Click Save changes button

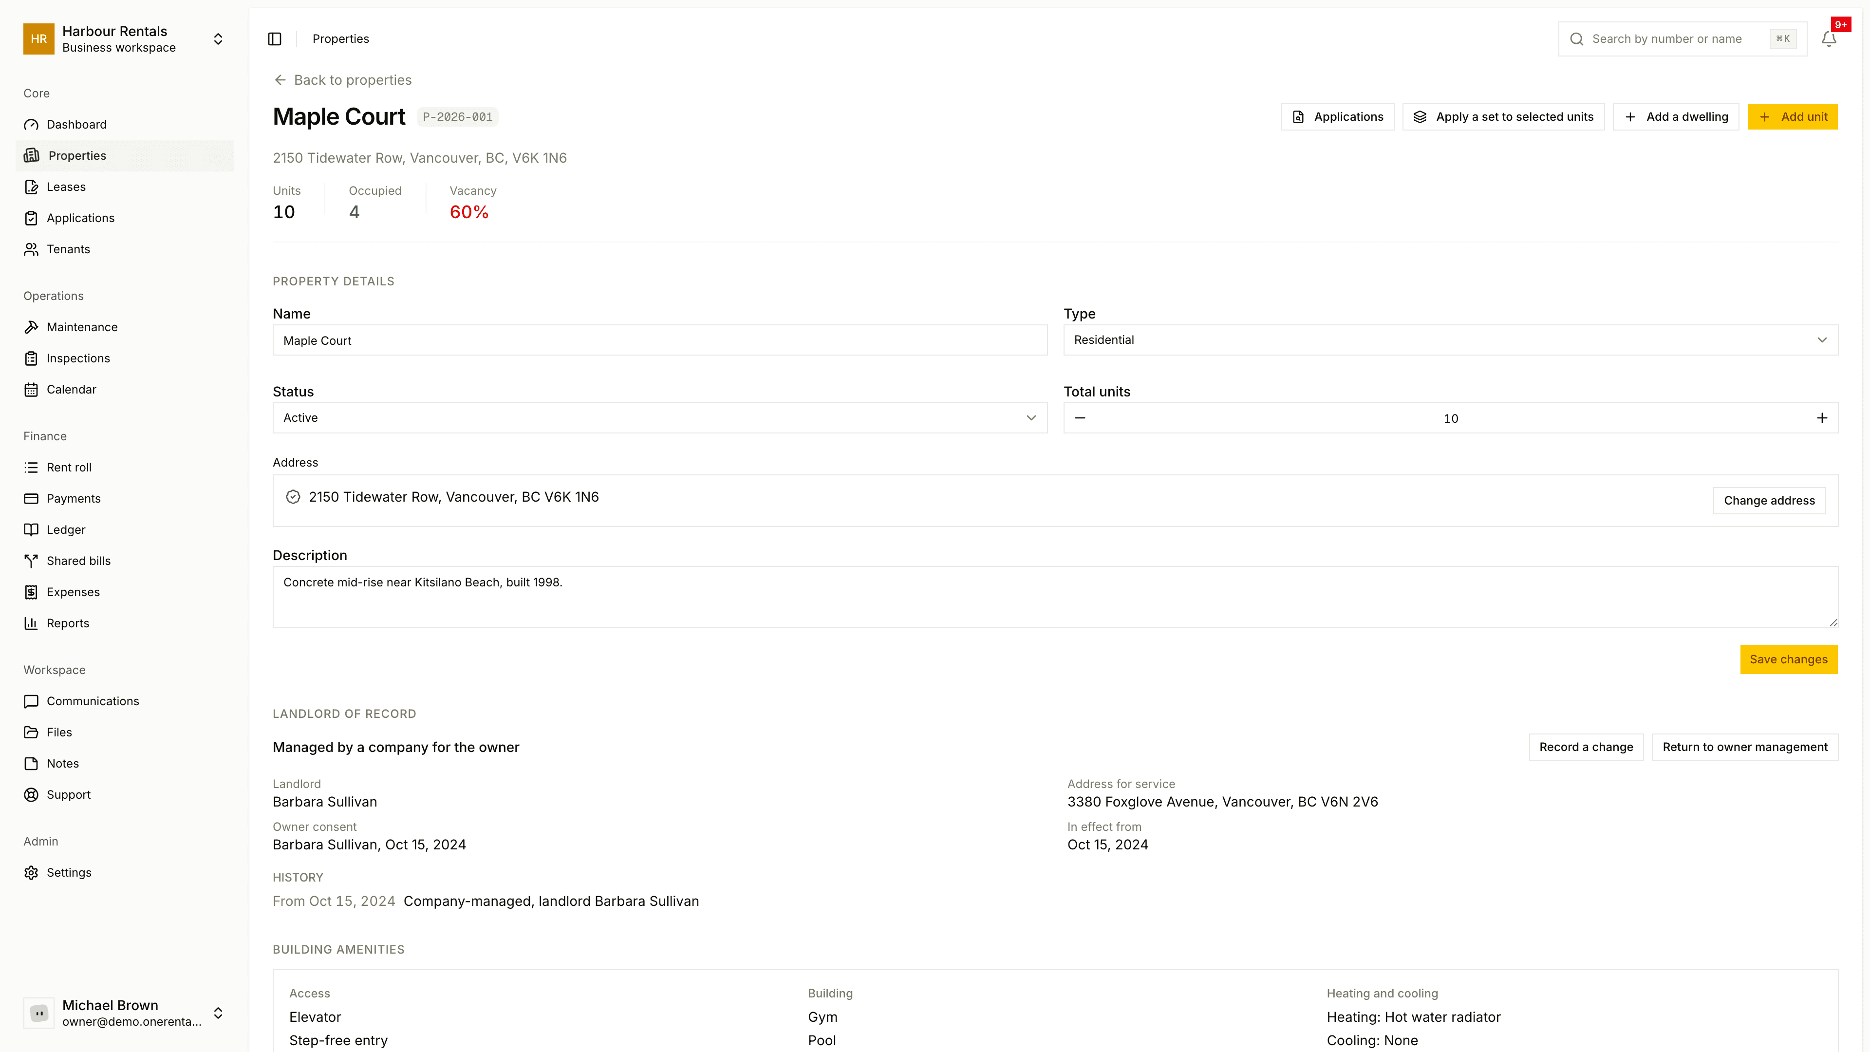pyautogui.click(x=1789, y=659)
